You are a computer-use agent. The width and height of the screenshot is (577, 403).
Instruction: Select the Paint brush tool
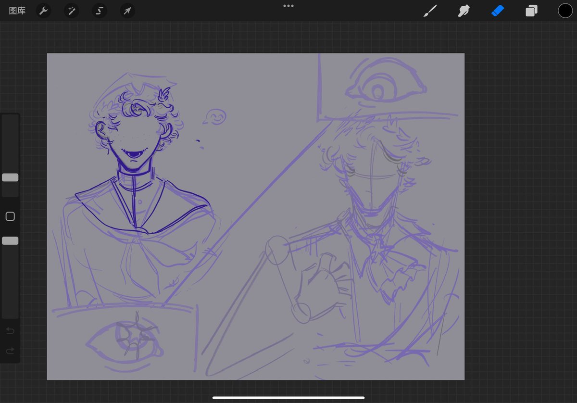click(x=430, y=11)
